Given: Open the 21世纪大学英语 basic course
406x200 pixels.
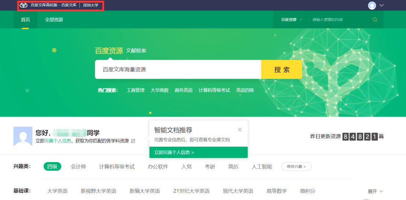Looking at the screenshot, I should (191, 191).
